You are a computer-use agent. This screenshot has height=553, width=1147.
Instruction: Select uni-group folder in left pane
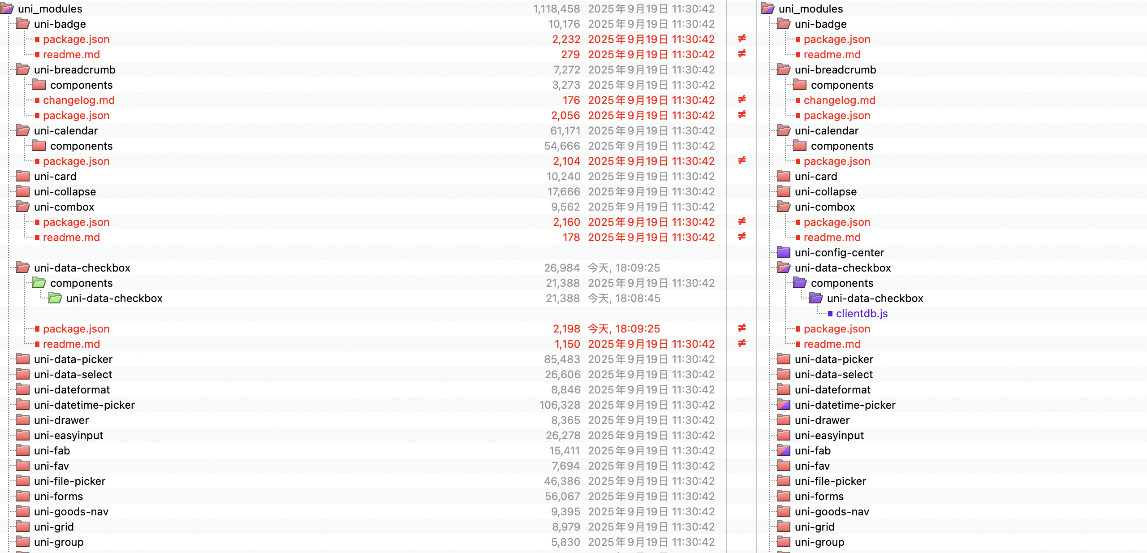coord(59,542)
